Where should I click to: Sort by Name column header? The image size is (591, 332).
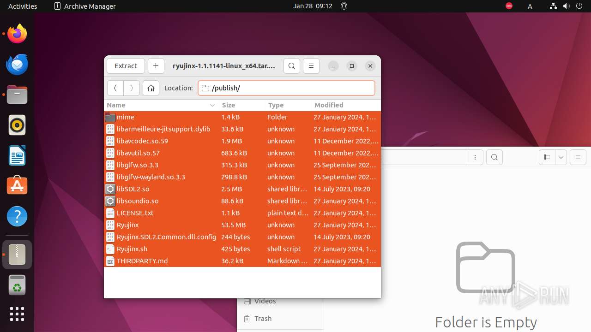pyautogui.click(x=162, y=105)
